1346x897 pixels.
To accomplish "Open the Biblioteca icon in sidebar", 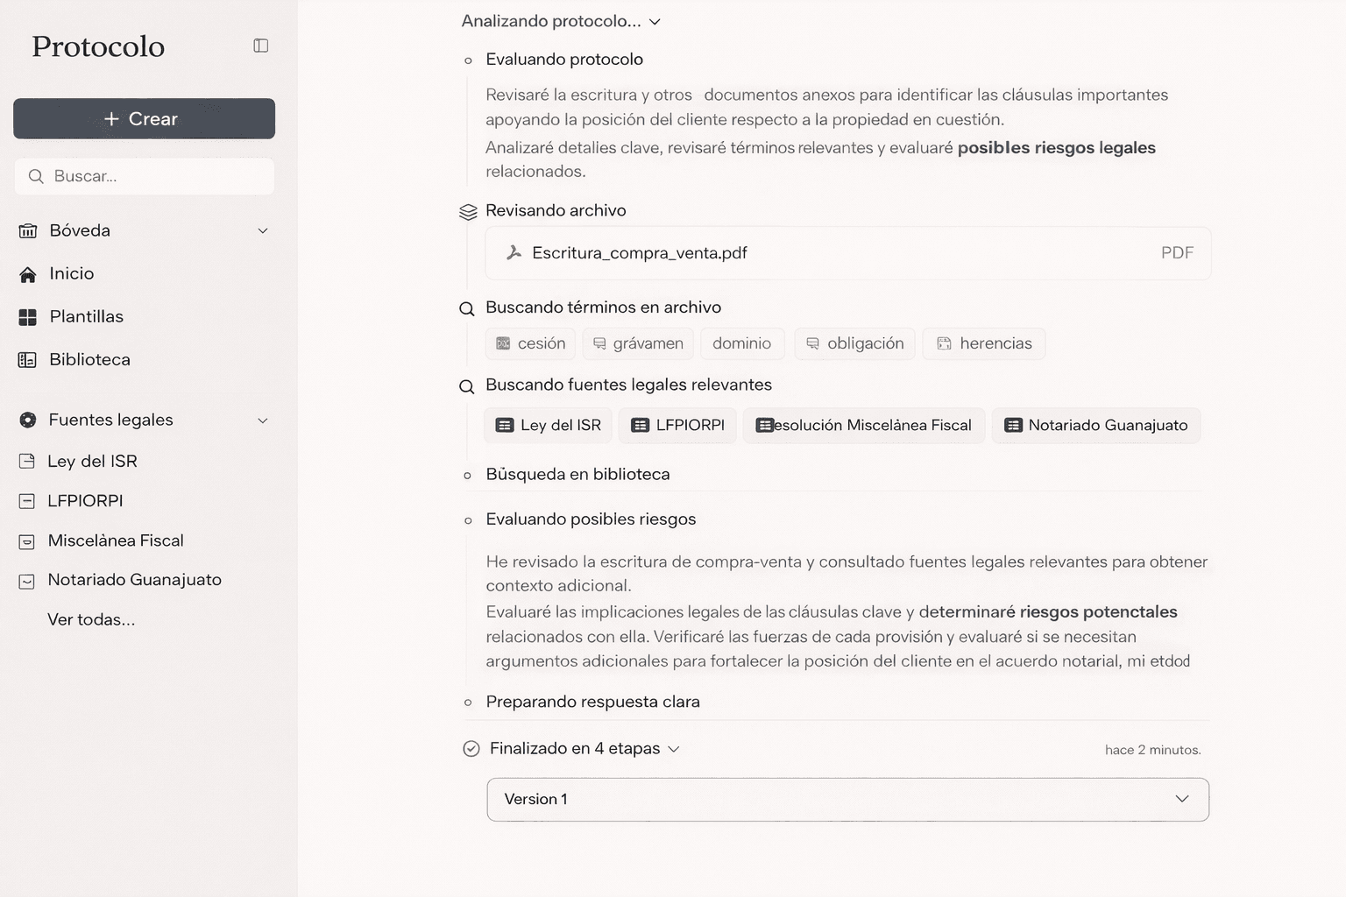I will (x=27, y=359).
